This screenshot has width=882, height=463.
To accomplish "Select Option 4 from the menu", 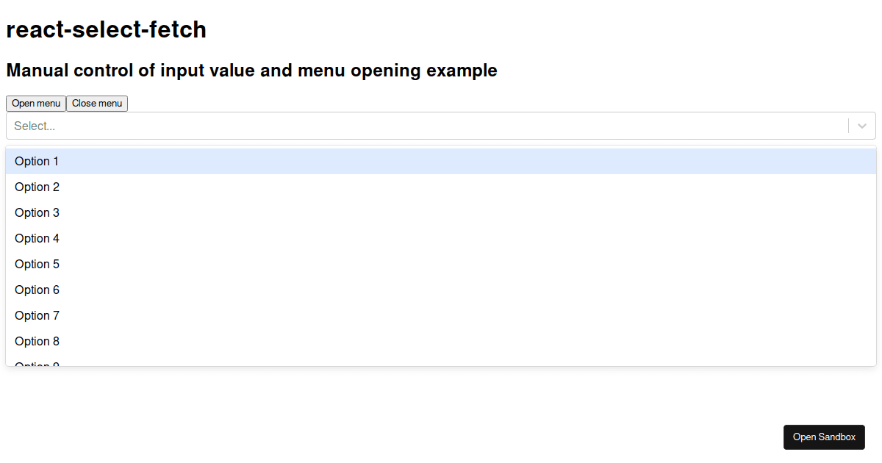I will point(441,239).
